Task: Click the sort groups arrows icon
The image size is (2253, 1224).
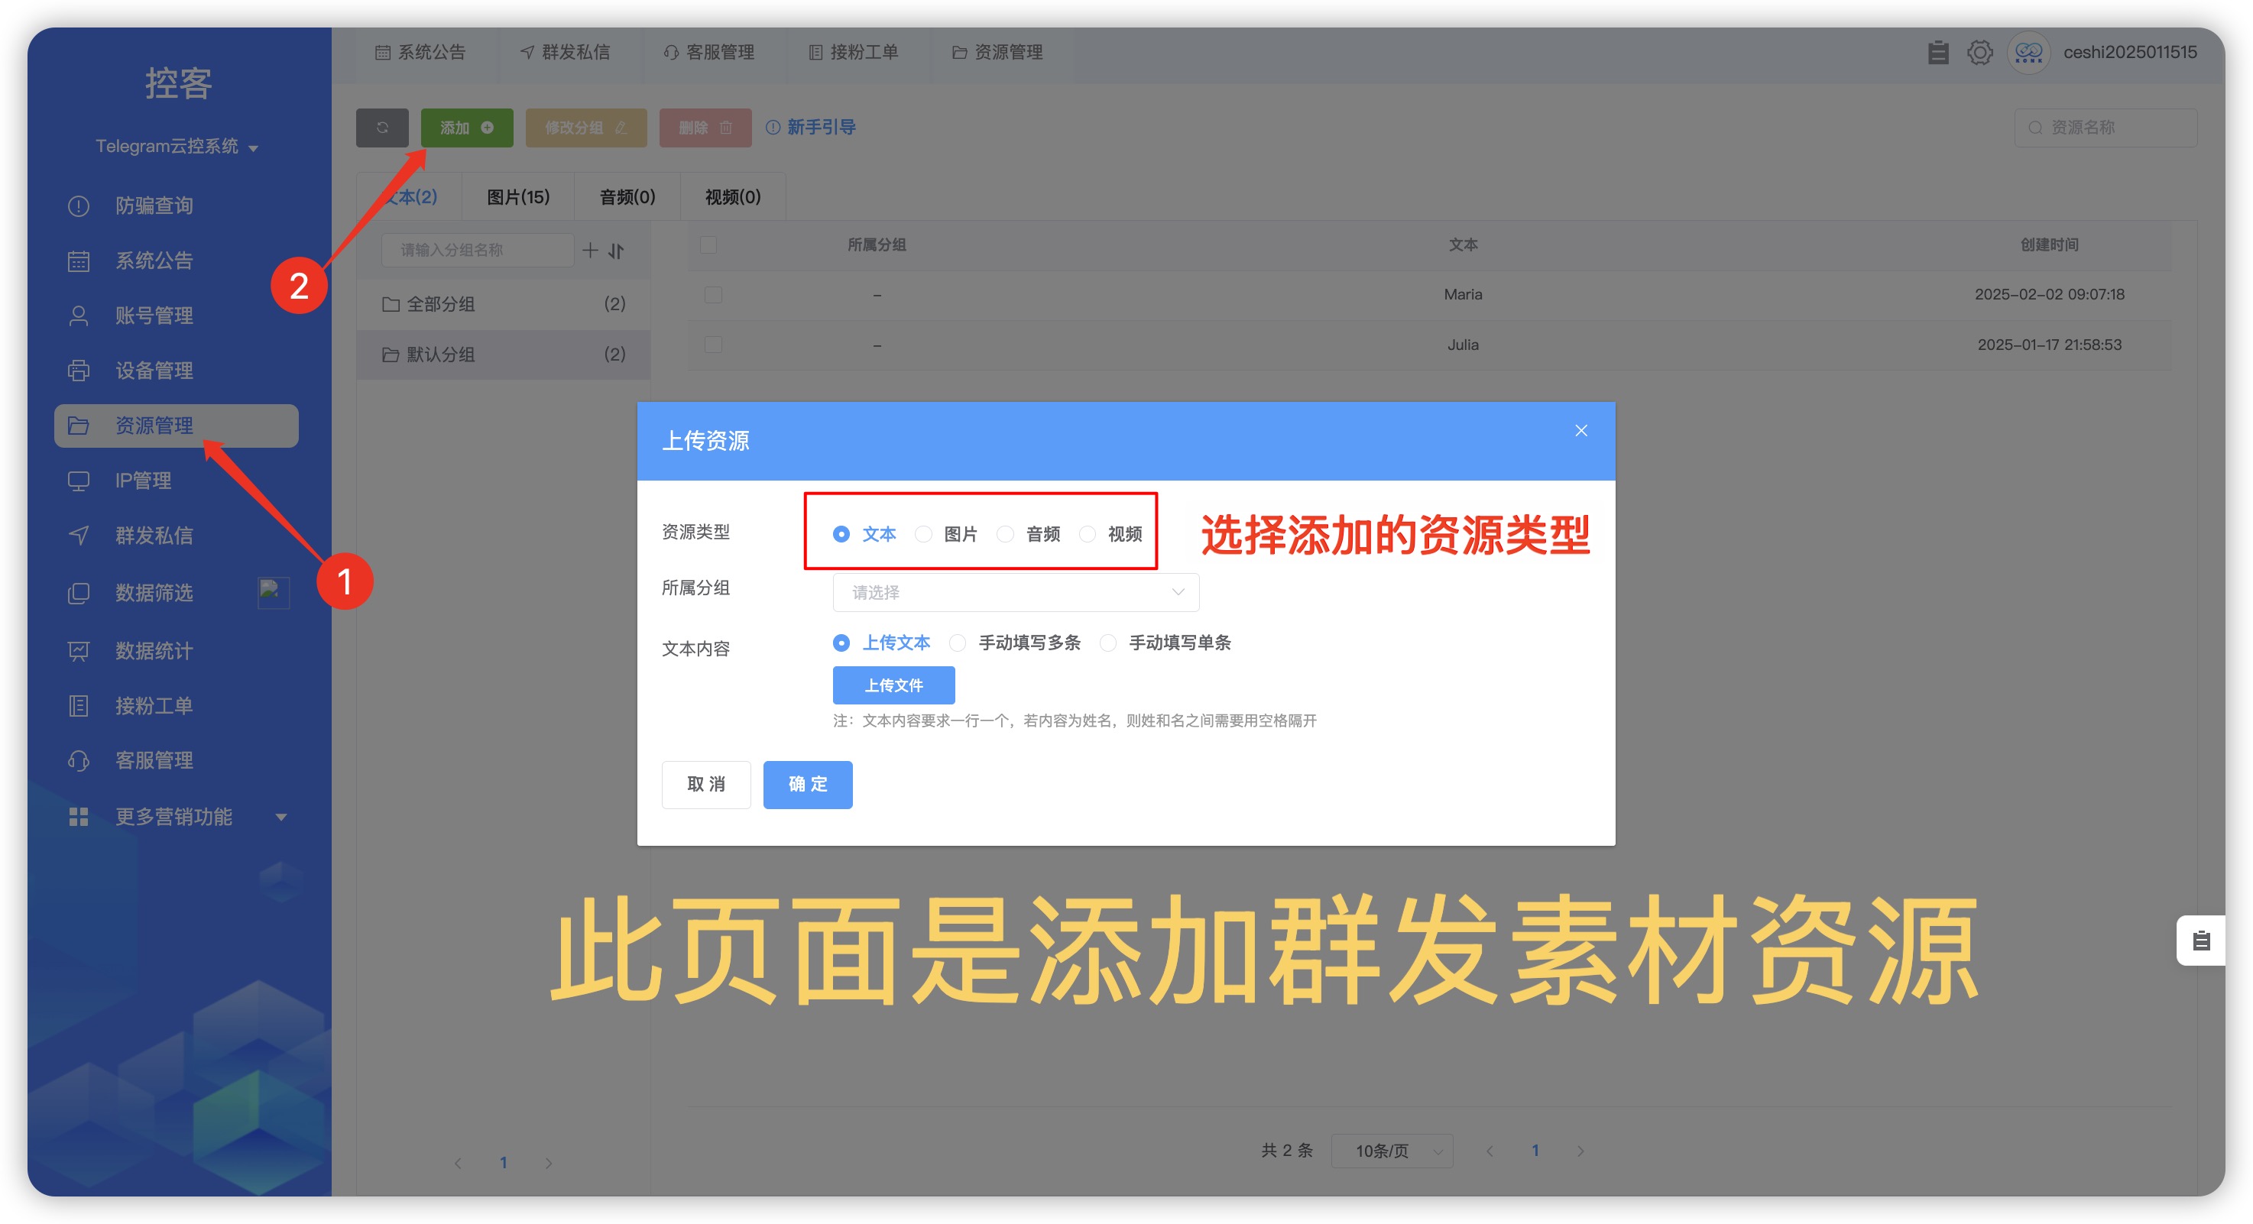Action: [x=617, y=251]
